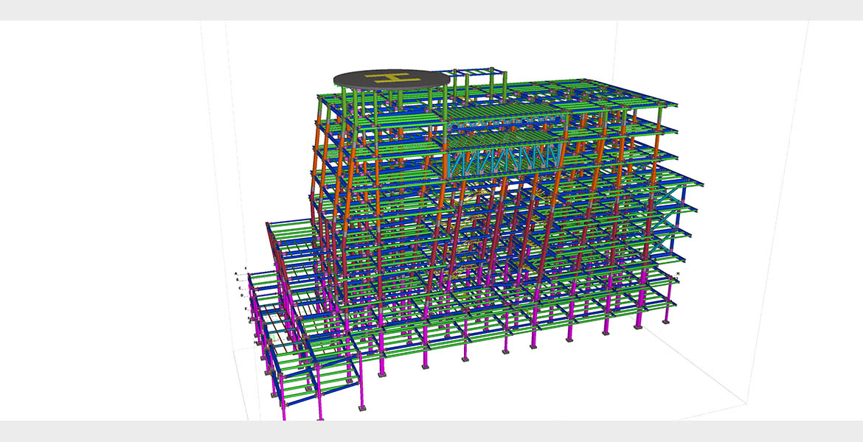Click grid line label E on the left

[x=246, y=309]
